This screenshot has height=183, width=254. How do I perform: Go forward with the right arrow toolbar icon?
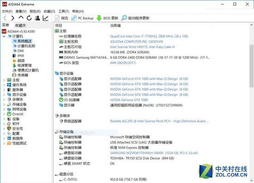tap(13, 18)
